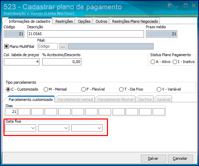Choose V - Variável parcelamento type
199x166 pixels.
[159, 89]
